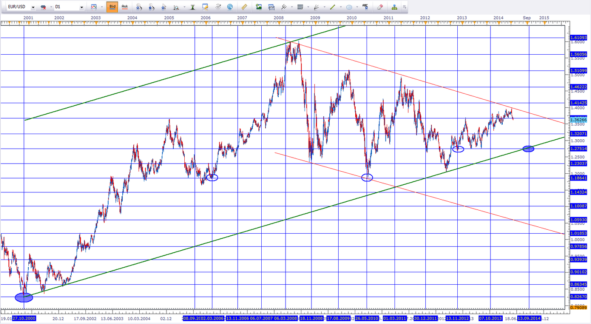591x324 pixels.
Task: Click the 07.10.2013 date label
Action: pyautogui.click(x=491, y=318)
